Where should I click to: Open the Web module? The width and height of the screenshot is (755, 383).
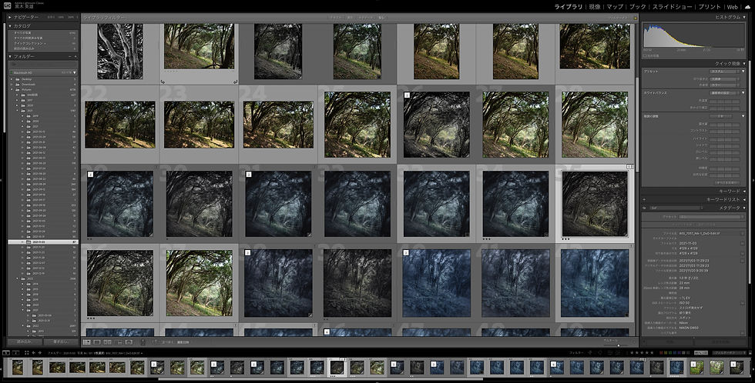pos(733,7)
